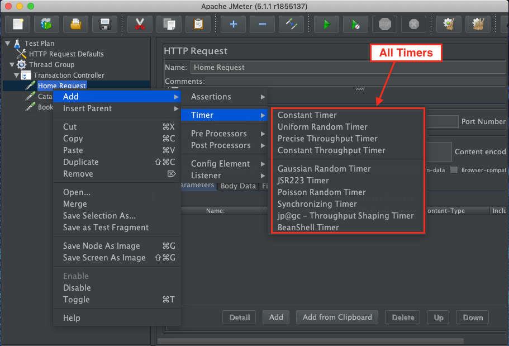Expand the Pre Processors submenu

click(x=224, y=134)
